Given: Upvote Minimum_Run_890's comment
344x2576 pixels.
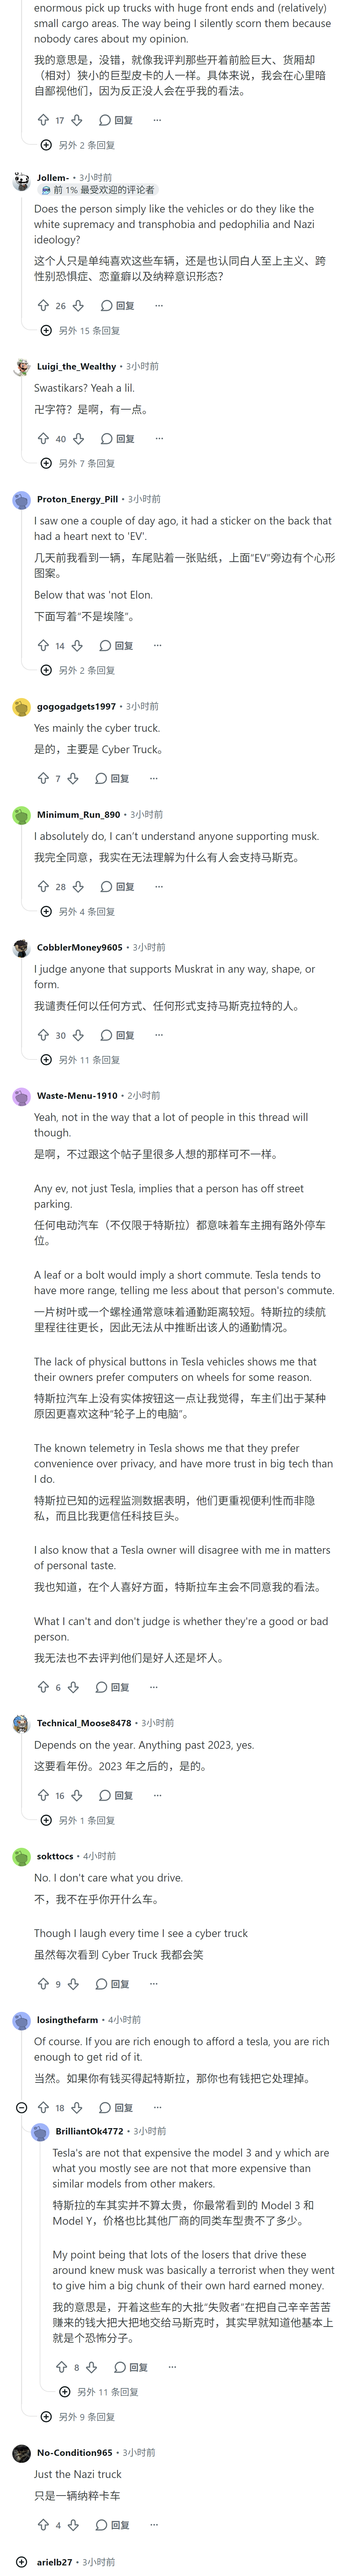Looking at the screenshot, I should (x=43, y=886).
